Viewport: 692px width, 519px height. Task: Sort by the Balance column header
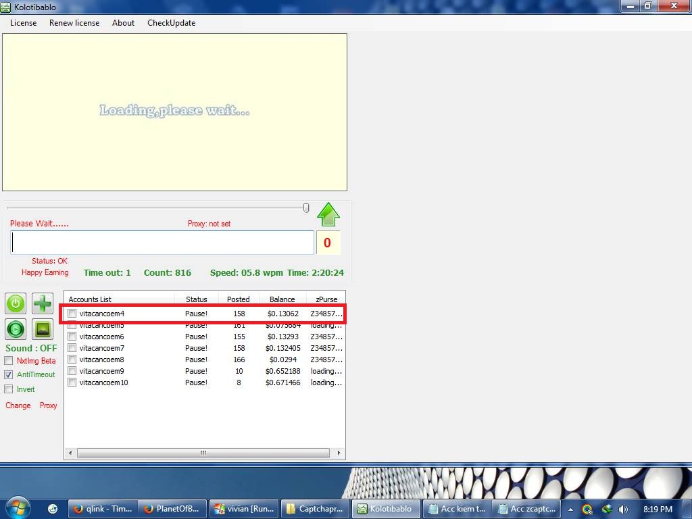coord(282,299)
